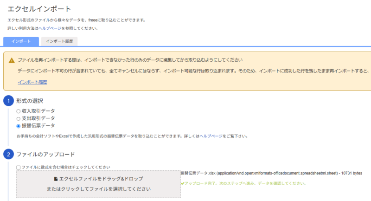Click the Excel file drag-and-drop upload area
The height and width of the screenshot is (201, 371).
[98, 184]
